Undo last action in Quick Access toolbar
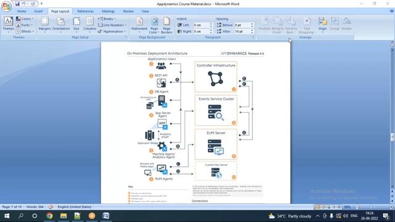The height and width of the screenshot is (222, 395). point(23,4)
